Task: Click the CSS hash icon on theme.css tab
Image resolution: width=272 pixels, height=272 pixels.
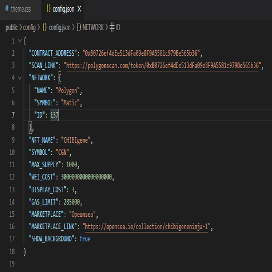Action: pos(7,9)
